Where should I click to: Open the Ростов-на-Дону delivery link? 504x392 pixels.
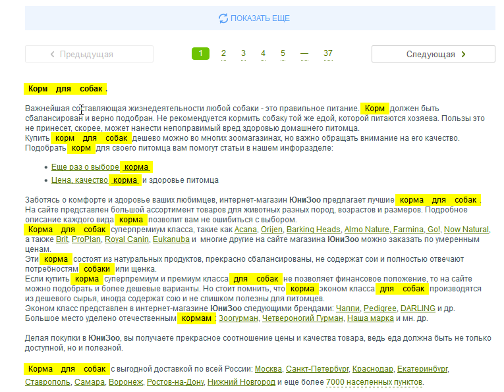pyautogui.click(x=175, y=382)
